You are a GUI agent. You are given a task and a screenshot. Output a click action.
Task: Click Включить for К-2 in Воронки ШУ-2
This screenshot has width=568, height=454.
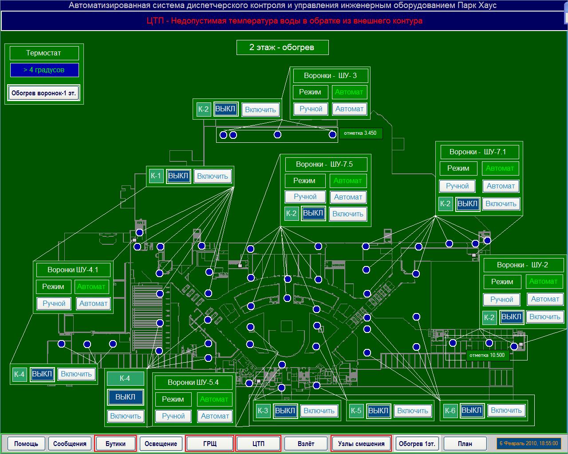tap(545, 317)
